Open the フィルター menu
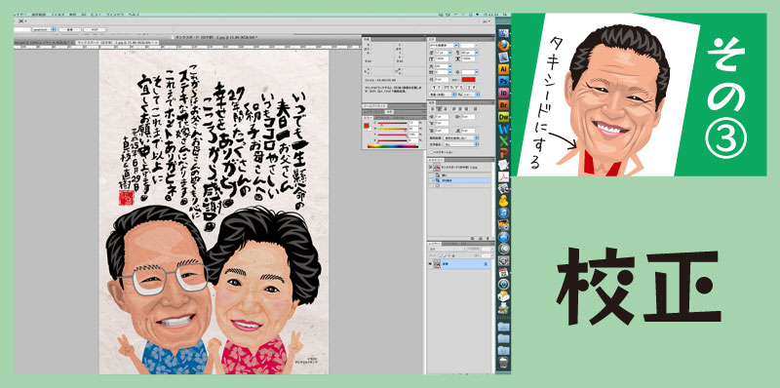The width and height of the screenshot is (780, 388). pyautogui.click(x=58, y=15)
